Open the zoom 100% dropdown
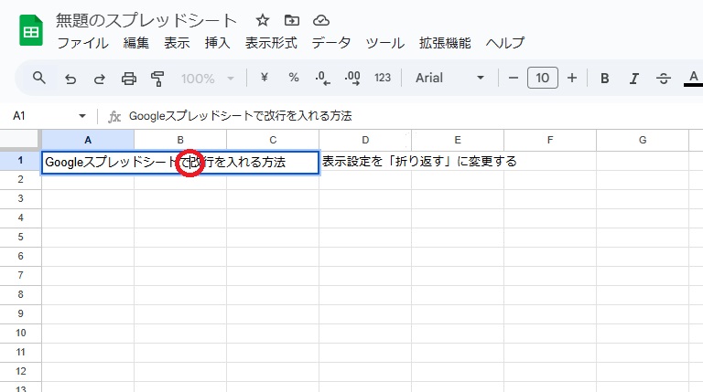Image resolution: width=703 pixels, height=392 pixels. [x=208, y=79]
